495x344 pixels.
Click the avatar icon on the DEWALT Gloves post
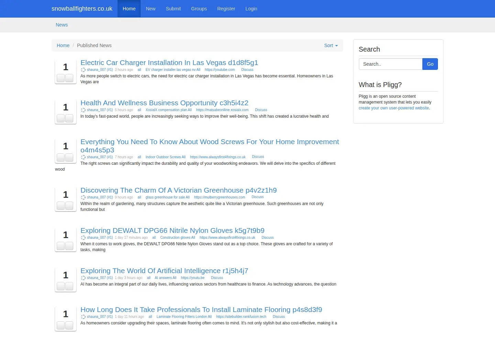click(83, 238)
